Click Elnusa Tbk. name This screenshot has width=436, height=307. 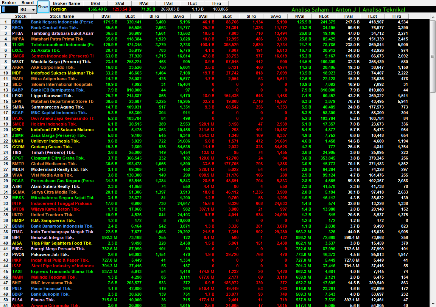[x=43, y=300]
